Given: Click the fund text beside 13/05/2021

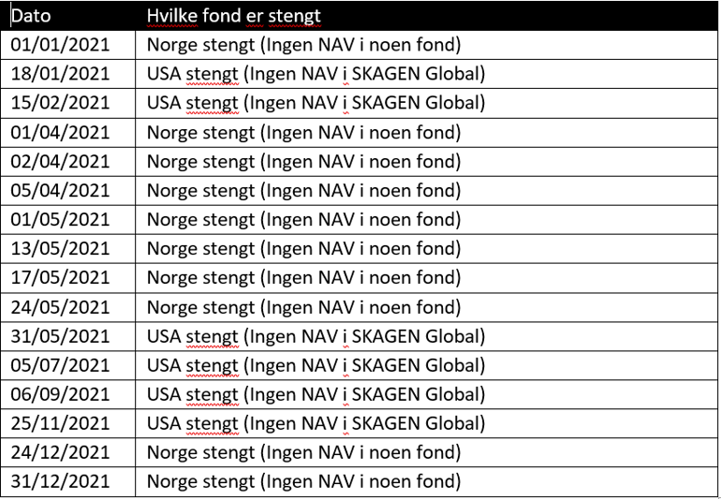Looking at the screenshot, I should click(303, 249).
